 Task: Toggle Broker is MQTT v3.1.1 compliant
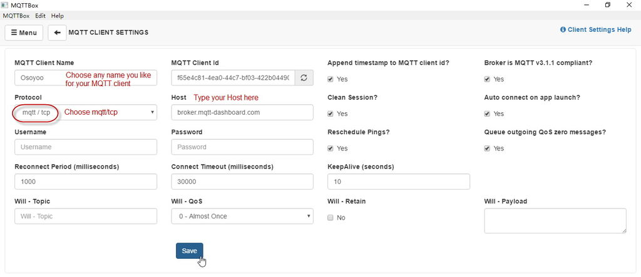(487, 79)
